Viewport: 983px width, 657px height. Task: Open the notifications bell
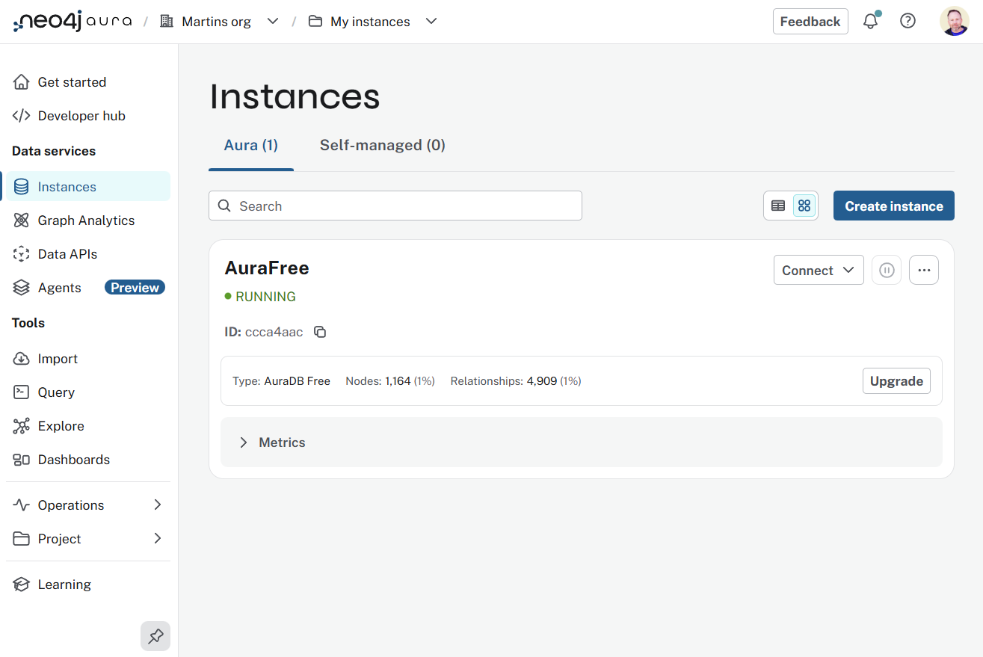tap(870, 22)
